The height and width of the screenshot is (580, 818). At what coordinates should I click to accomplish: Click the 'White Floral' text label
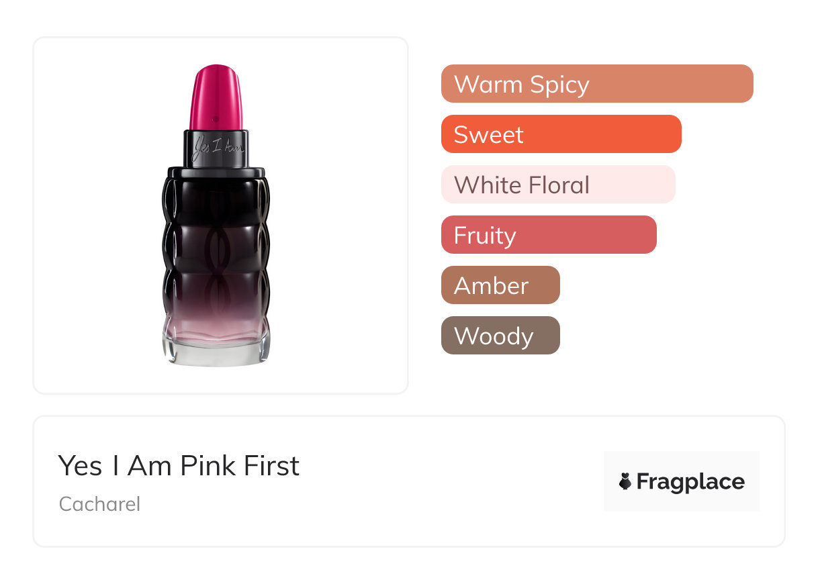[x=522, y=185]
